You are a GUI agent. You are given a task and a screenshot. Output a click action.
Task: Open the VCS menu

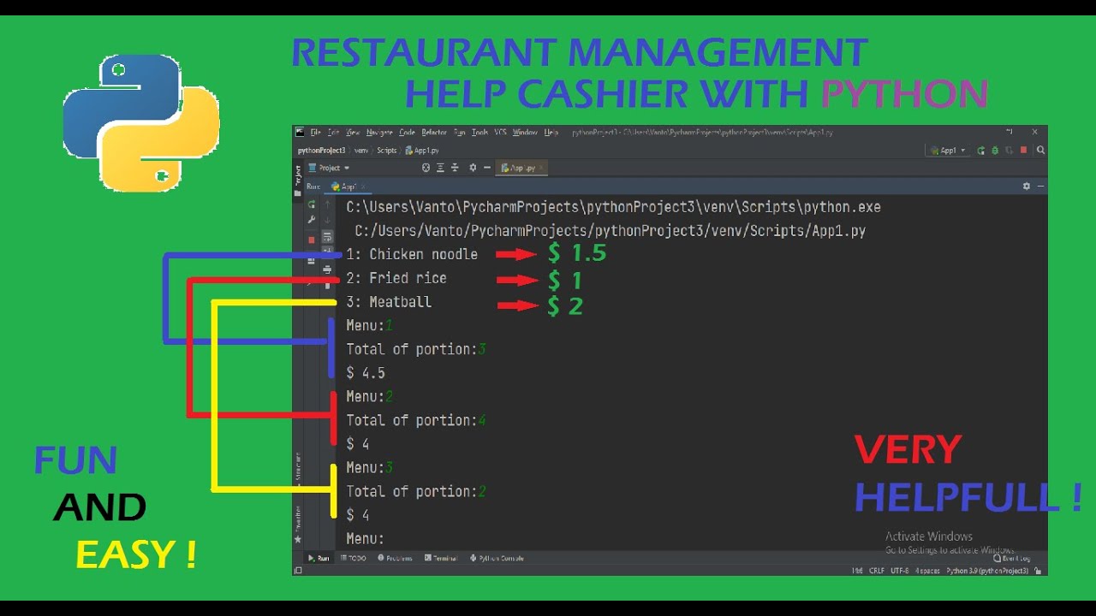point(500,133)
